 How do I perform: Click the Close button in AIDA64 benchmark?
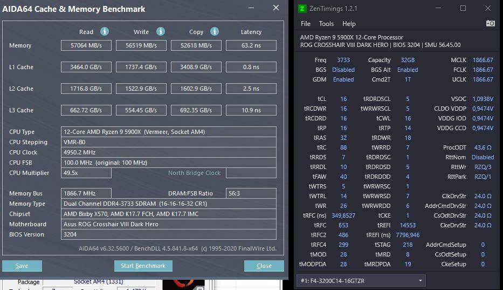[264, 266]
